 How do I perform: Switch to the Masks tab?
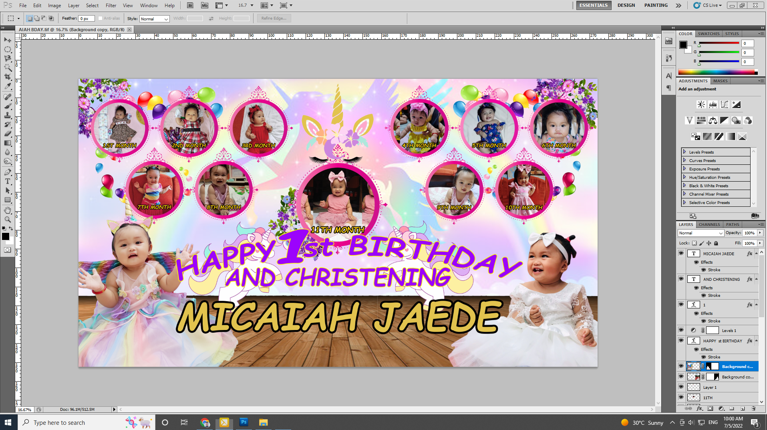(720, 81)
